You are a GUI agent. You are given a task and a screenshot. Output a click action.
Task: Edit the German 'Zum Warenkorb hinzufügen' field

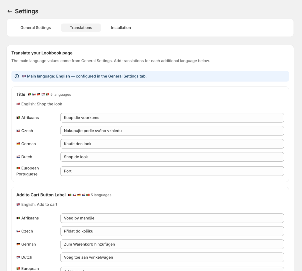(x=172, y=244)
